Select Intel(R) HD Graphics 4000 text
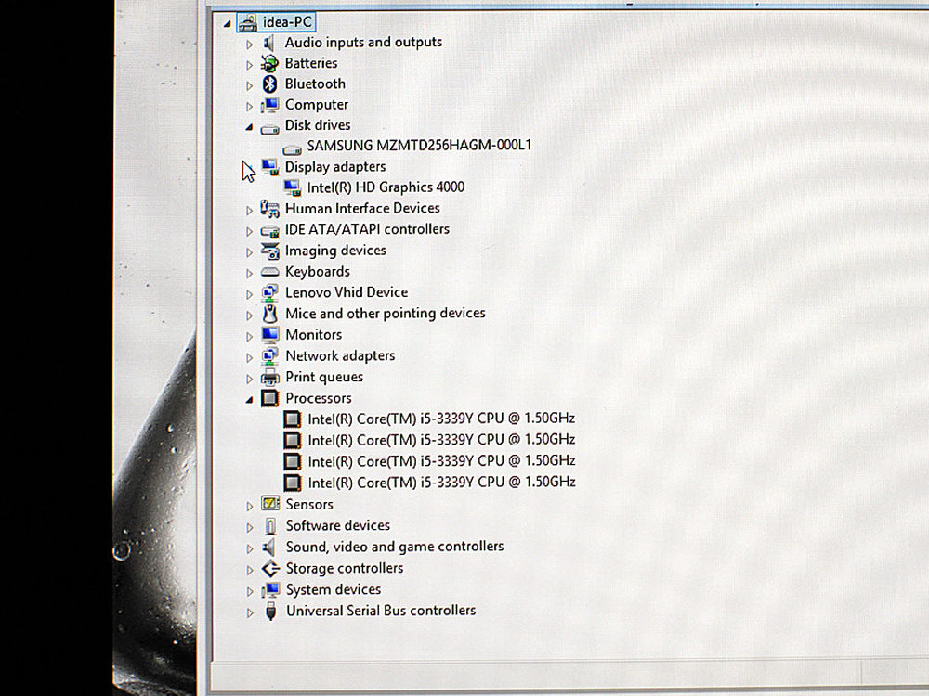The image size is (929, 696). click(x=386, y=187)
